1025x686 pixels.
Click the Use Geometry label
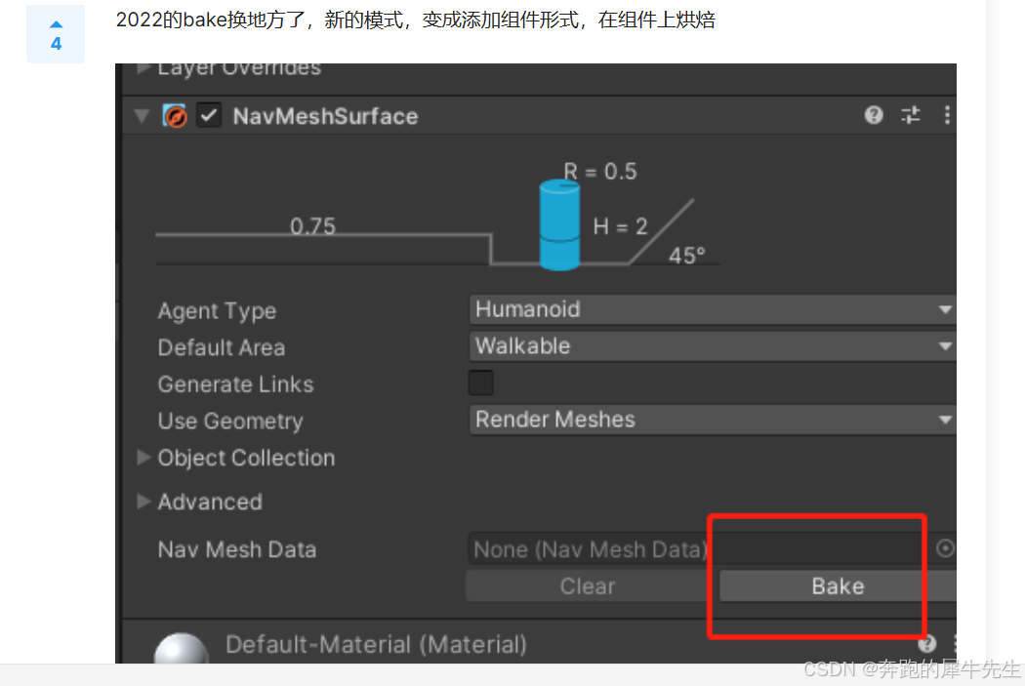coord(230,422)
